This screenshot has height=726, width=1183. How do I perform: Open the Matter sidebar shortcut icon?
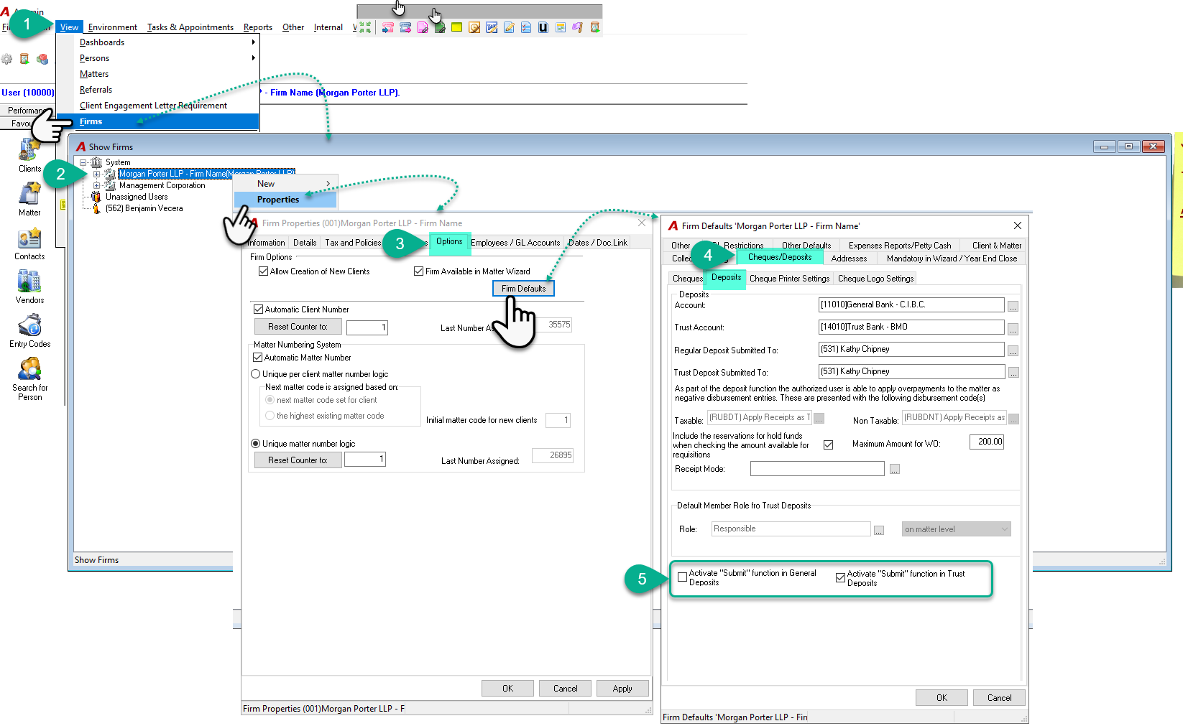[x=29, y=194]
